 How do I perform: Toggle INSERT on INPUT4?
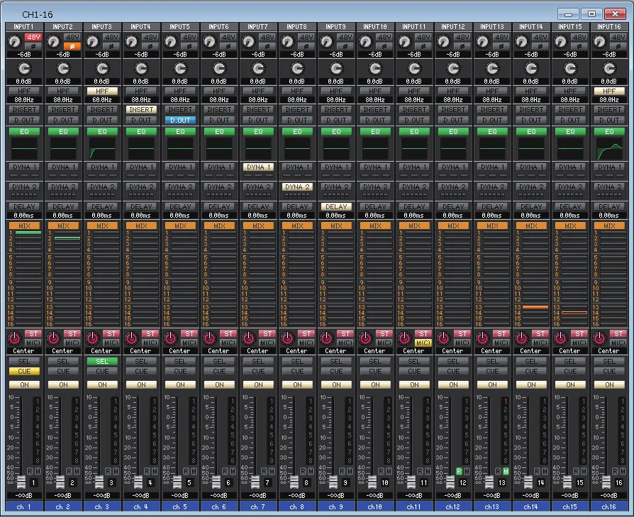[142, 109]
